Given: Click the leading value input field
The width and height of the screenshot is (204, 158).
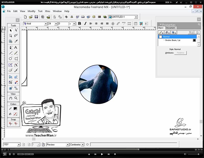Looking at the screenshot, I should coord(63,24).
